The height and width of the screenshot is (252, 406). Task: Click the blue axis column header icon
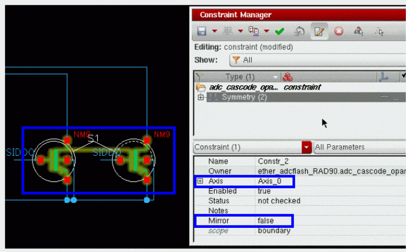click(384, 77)
